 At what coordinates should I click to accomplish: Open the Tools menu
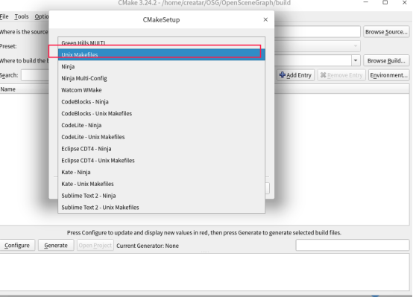(x=22, y=16)
